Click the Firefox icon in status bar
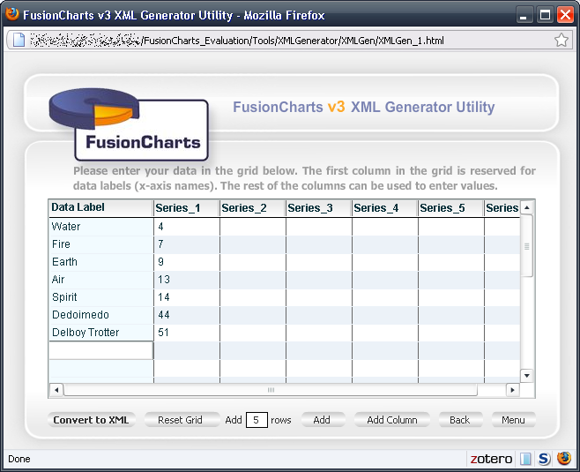580x472 pixels. click(x=561, y=459)
